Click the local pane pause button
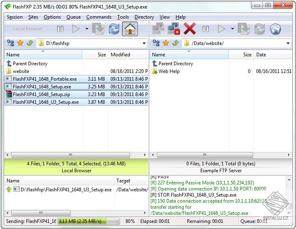This screenshot has width=296, height=229. pyautogui.click(x=60, y=29)
